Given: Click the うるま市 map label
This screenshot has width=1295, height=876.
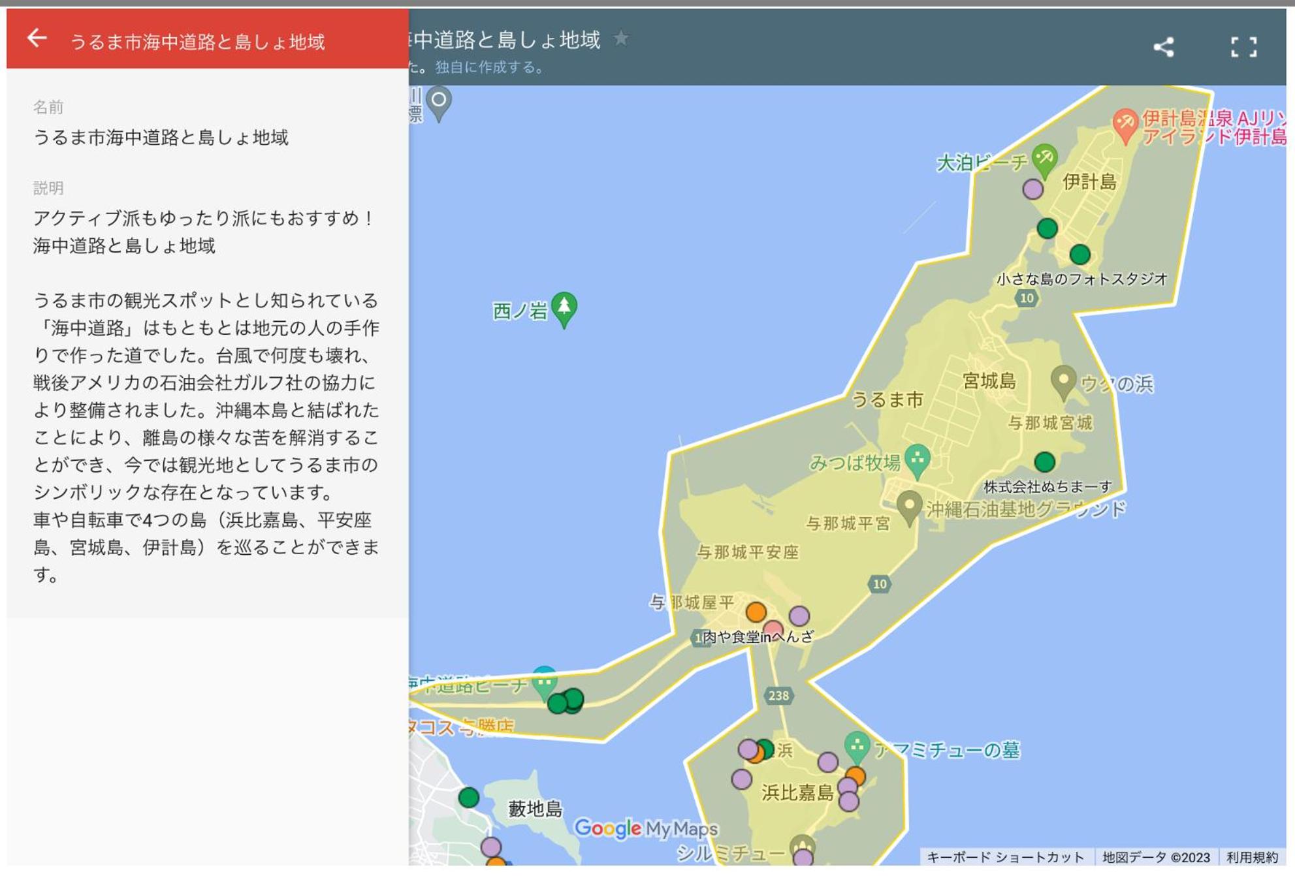Looking at the screenshot, I should 887,399.
